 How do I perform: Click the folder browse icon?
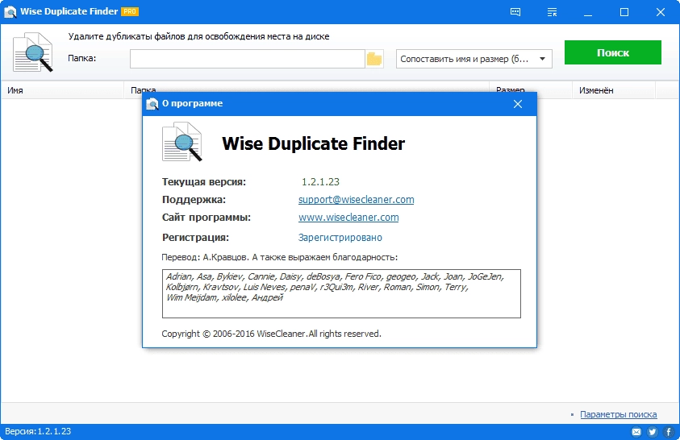coord(374,59)
